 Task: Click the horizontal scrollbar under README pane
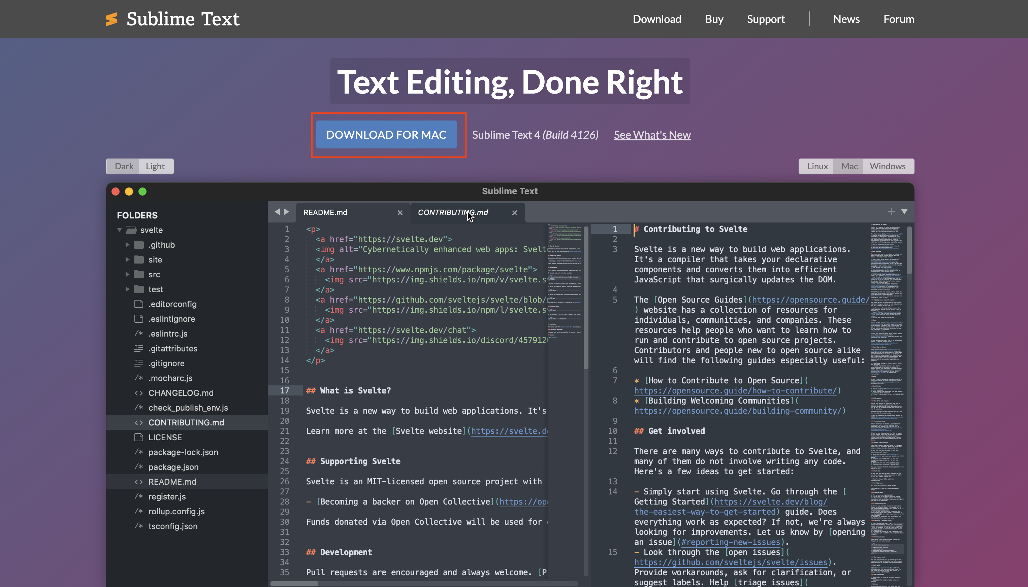(x=294, y=583)
